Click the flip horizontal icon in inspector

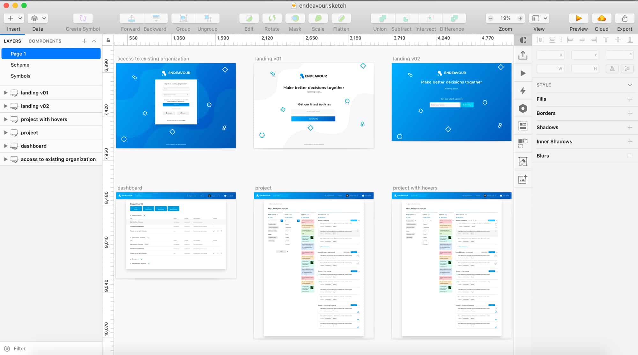(x=612, y=69)
